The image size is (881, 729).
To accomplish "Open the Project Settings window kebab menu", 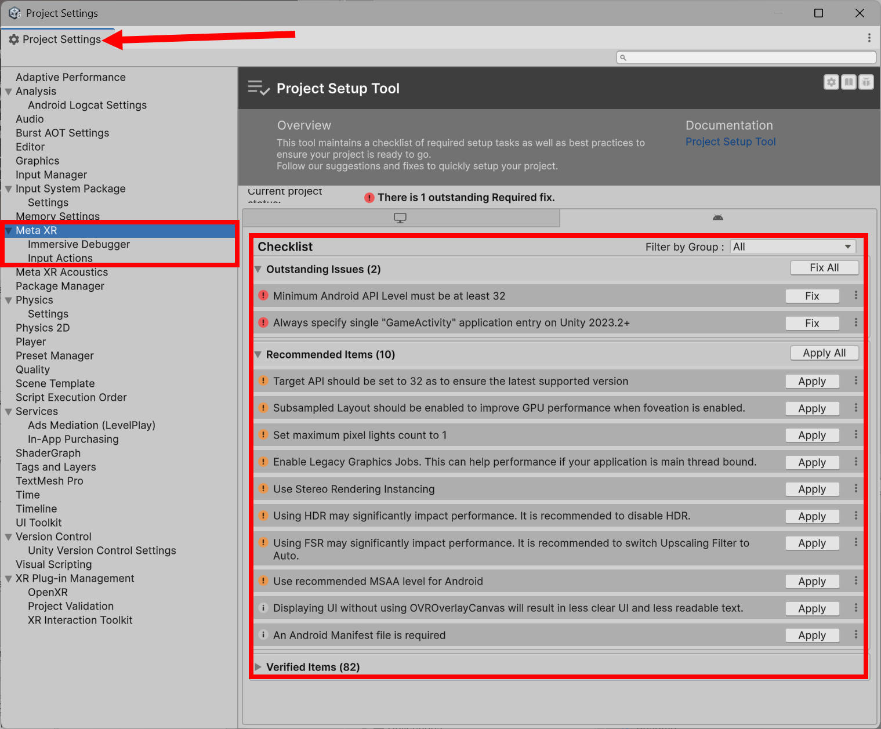I will coord(869,38).
